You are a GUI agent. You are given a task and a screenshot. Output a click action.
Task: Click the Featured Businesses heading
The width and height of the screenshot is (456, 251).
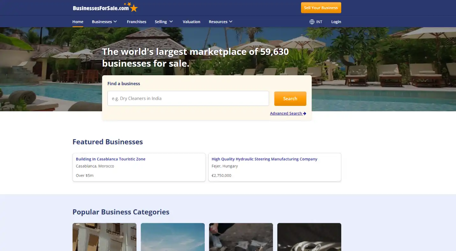[x=108, y=142]
